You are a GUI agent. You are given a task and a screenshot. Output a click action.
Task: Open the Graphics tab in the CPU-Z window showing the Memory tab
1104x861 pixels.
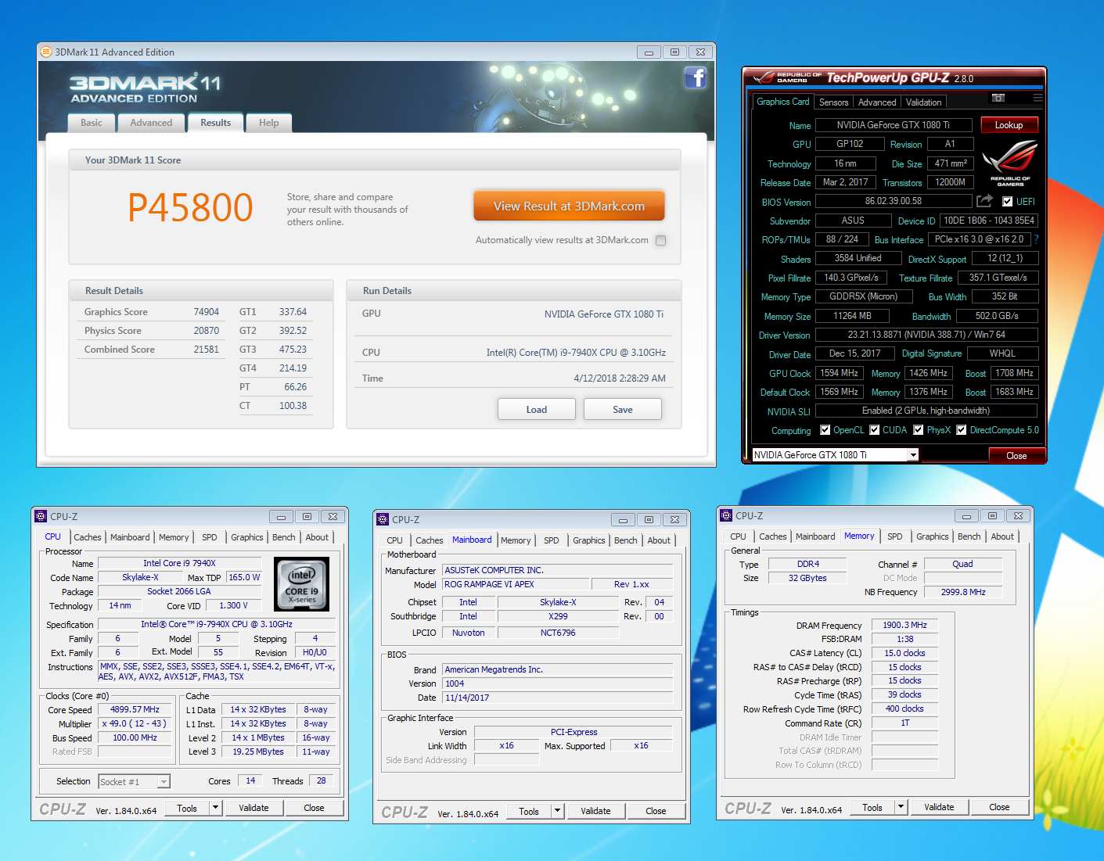[x=933, y=536]
